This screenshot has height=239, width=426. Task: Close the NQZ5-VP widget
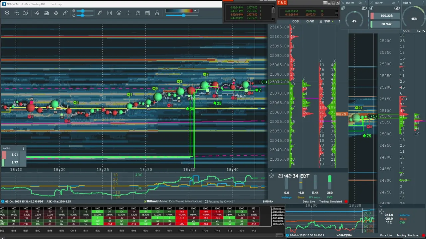[371, 3]
